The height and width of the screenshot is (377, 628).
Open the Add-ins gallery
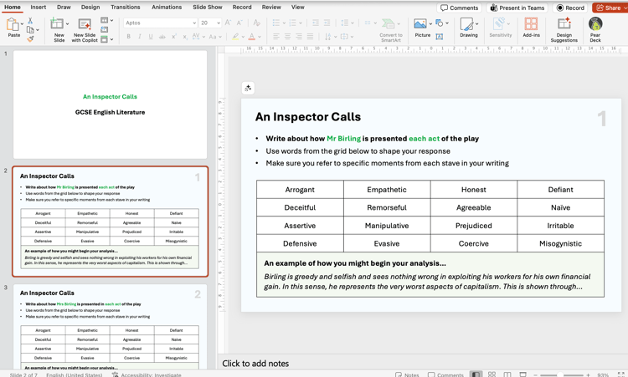(x=531, y=28)
